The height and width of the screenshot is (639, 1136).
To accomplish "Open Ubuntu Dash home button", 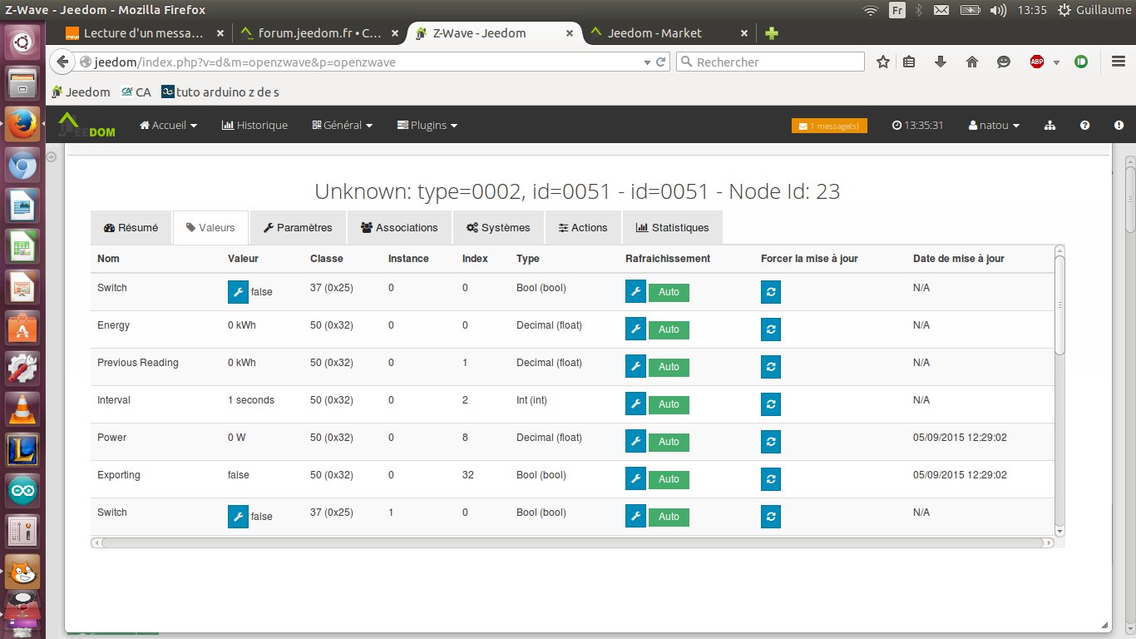I will pos(22,42).
